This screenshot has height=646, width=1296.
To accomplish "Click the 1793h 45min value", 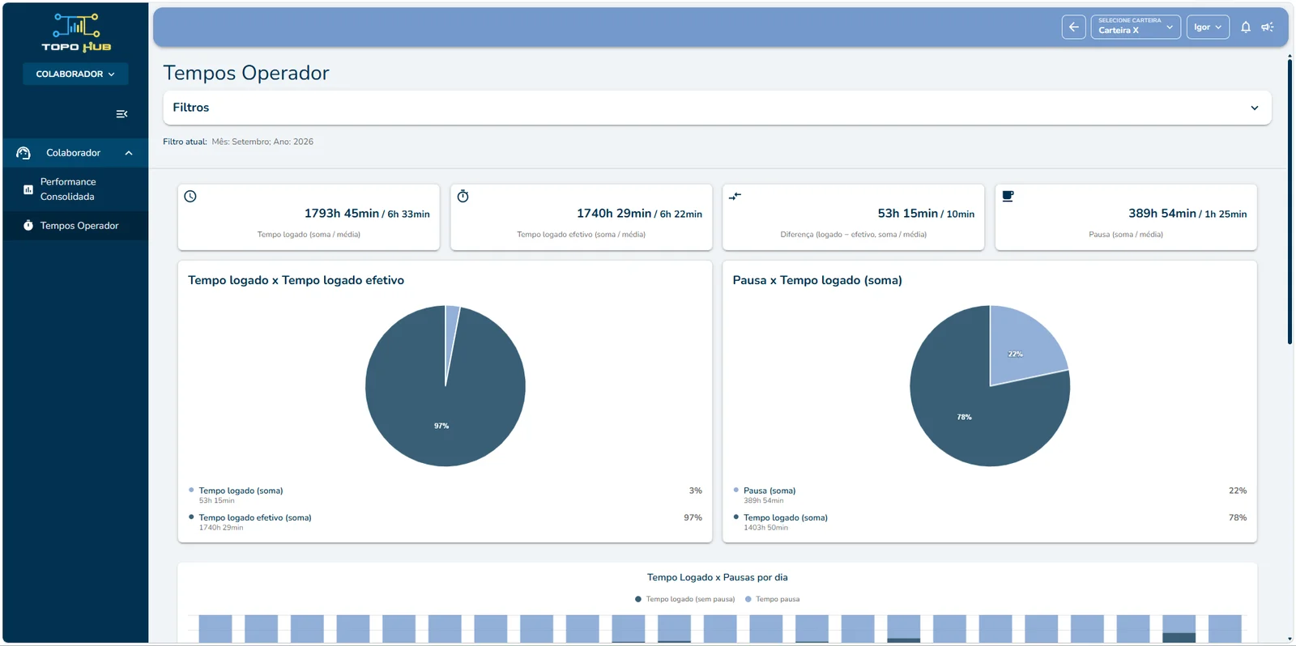I will pyautogui.click(x=342, y=214).
